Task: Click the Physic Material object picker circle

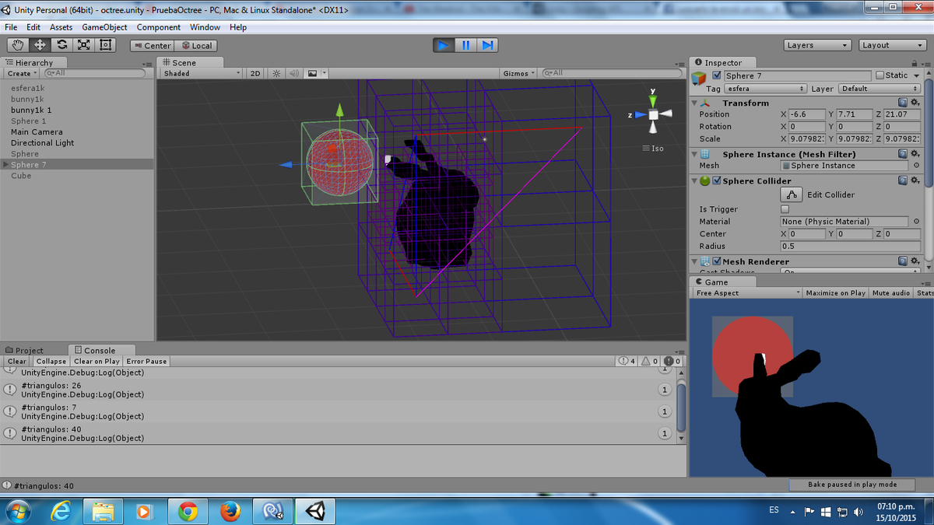Action: [x=916, y=222]
